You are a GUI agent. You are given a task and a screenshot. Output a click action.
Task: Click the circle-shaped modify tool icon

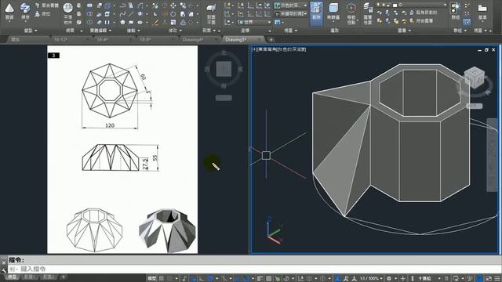coord(173,14)
